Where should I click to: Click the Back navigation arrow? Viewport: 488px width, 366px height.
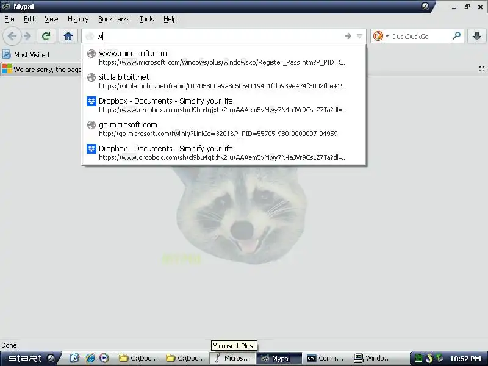coord(12,36)
